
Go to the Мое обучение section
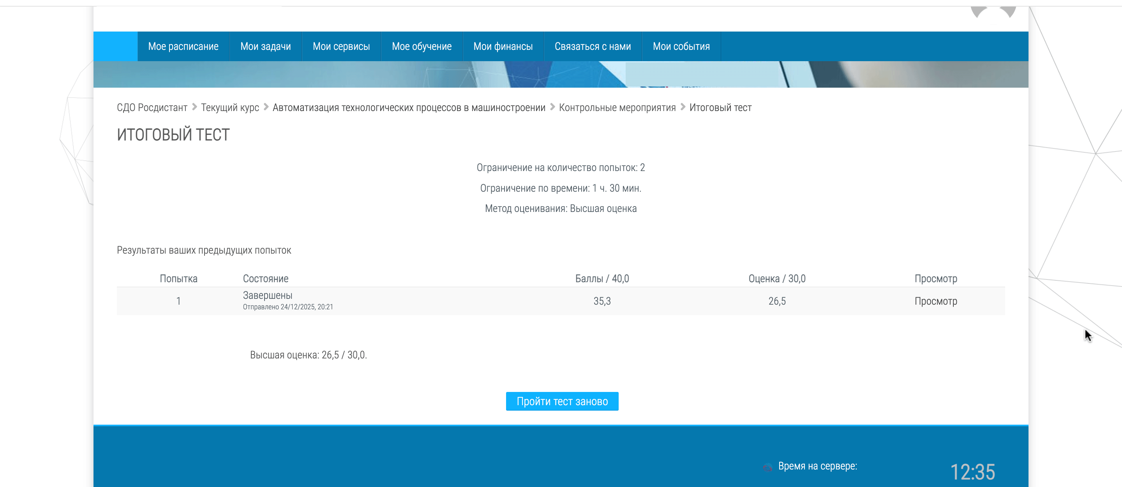click(421, 46)
